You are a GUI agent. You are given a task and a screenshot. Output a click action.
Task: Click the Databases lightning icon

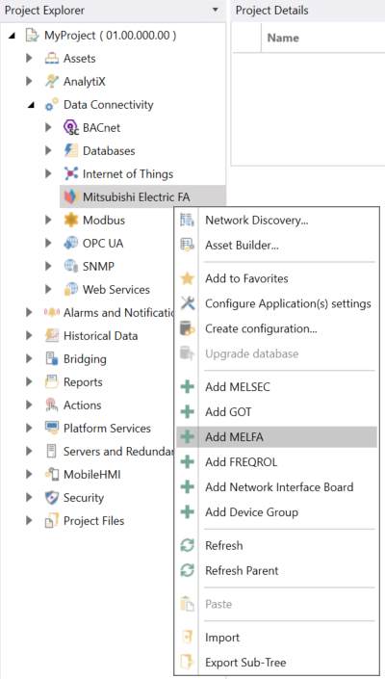point(71,150)
